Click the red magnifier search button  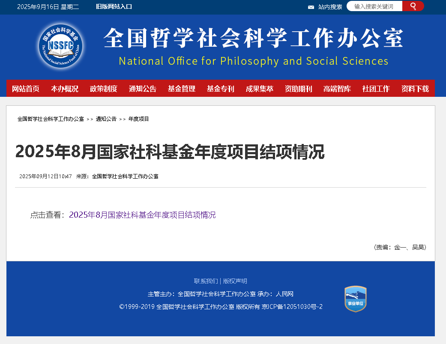(x=413, y=6)
